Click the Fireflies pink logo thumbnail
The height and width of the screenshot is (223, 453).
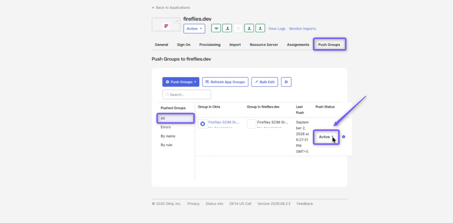click(166, 26)
